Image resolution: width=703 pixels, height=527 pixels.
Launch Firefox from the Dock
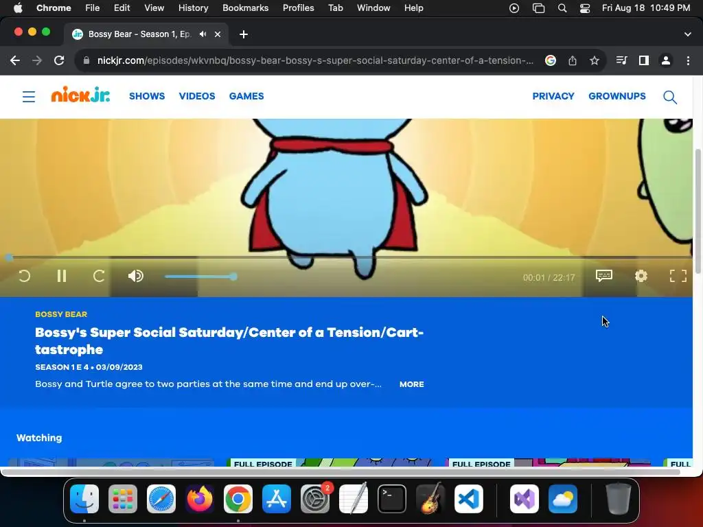[x=200, y=498]
